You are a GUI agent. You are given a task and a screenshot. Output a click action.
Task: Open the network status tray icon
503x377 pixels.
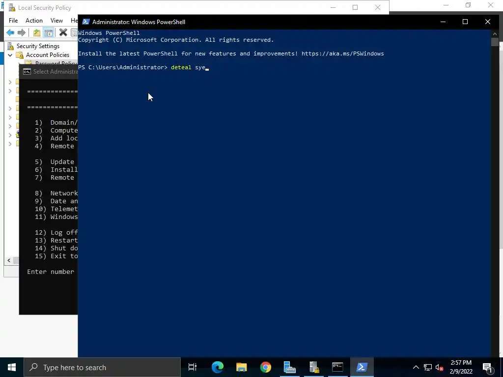[x=428, y=367]
